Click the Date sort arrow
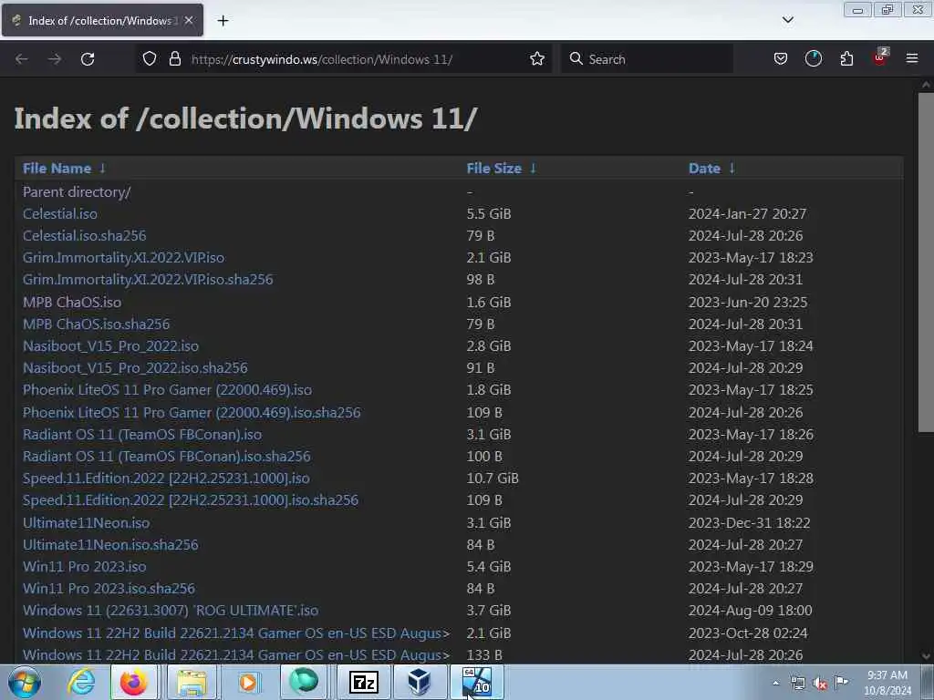934x700 pixels. [732, 168]
